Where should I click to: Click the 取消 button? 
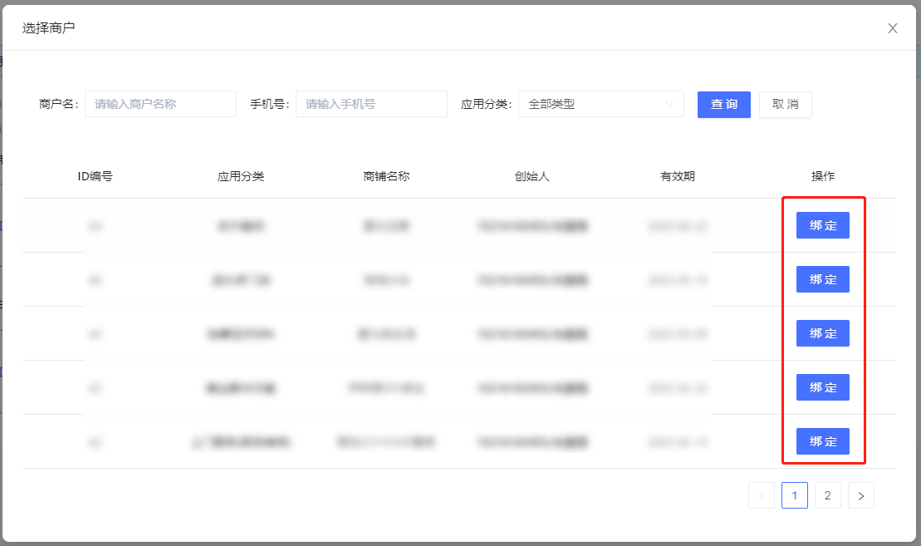point(786,105)
